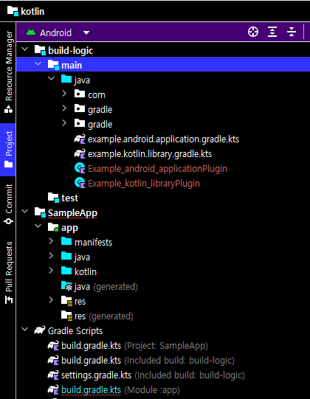This screenshot has width=310, height=399.
Task: Click the build.gradle.kts Project SampleApp script icon
Action: [53, 346]
